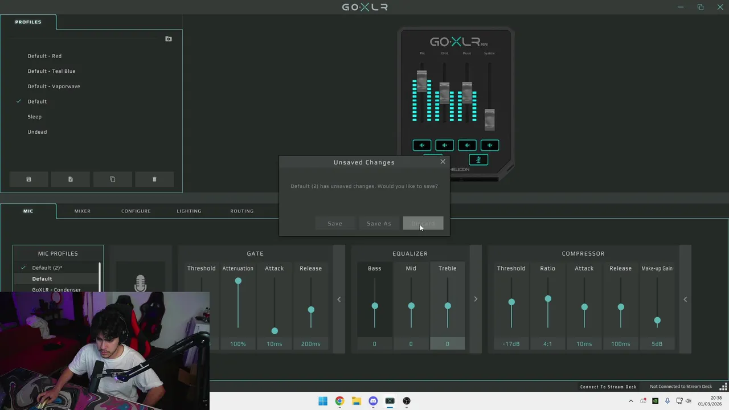The width and height of the screenshot is (729, 410).
Task: Open the LIGHTING tab
Action: tap(189, 211)
